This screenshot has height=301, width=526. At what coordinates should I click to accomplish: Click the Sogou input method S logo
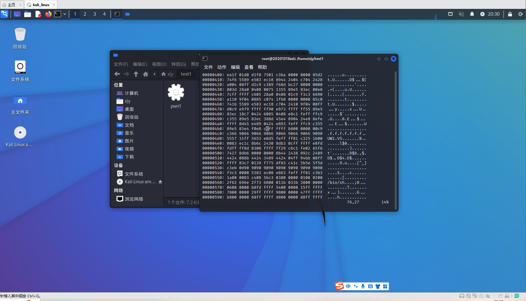339,286
